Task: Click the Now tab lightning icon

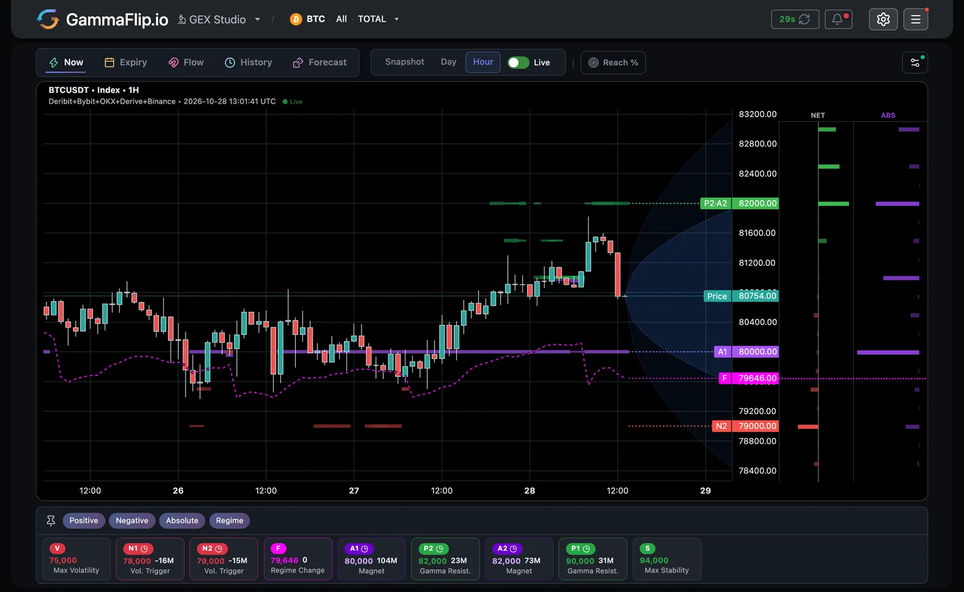Action: 54,63
